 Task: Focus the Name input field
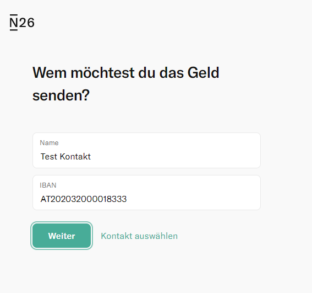pyautogui.click(x=147, y=150)
